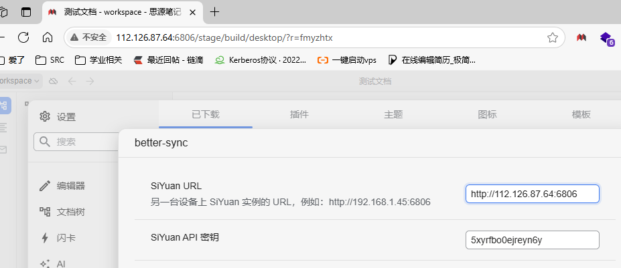Click the better-sync dialog title
This screenshot has height=268, width=621.
tap(161, 143)
